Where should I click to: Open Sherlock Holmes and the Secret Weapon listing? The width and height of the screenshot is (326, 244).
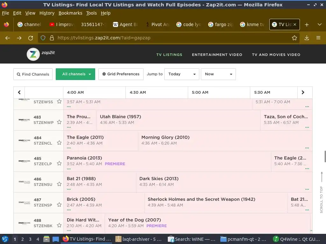(x=202, y=200)
